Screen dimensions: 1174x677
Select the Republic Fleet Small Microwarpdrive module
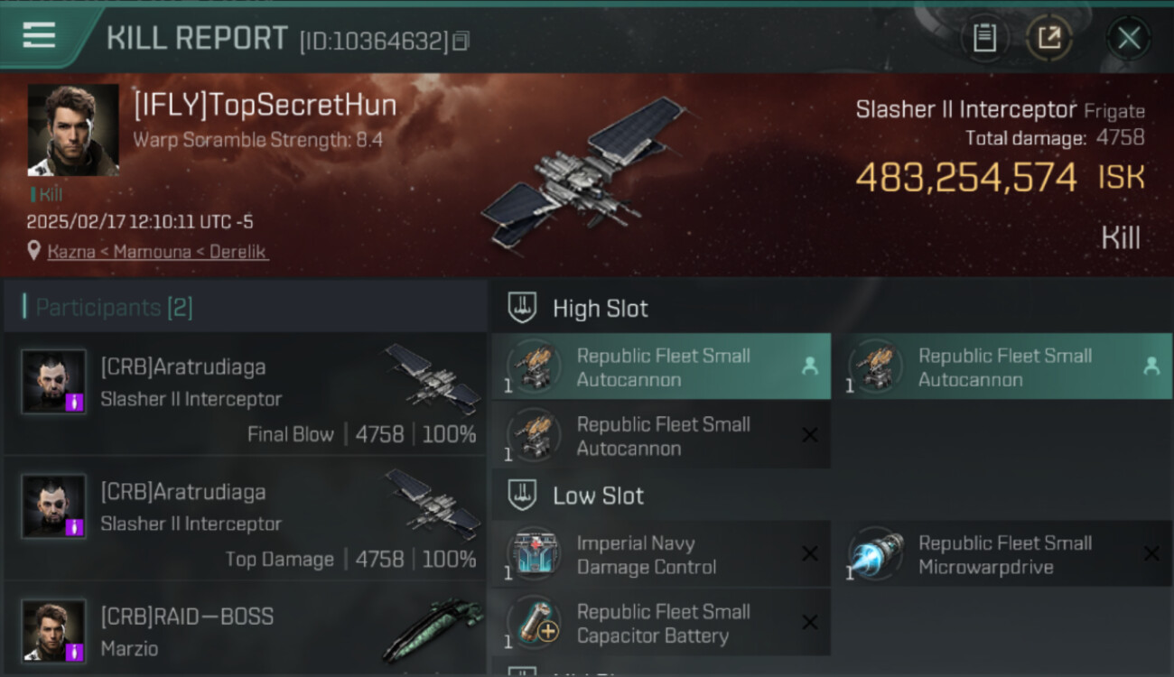click(1003, 554)
